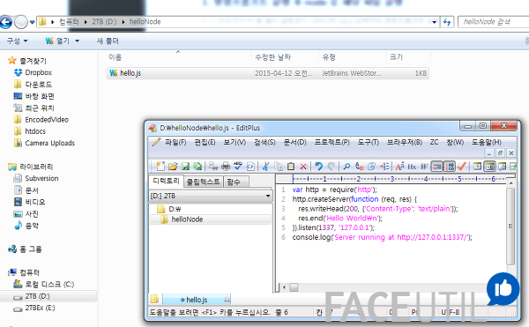Redo the edit in EditPlus toolbar
The image size is (529, 327).
click(331, 167)
